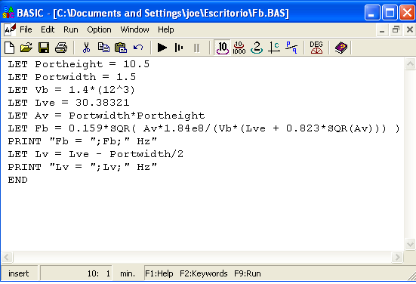Image resolution: width=416 pixels, height=284 pixels.
Task: Click the "min." status bar entry
Action: (x=128, y=273)
